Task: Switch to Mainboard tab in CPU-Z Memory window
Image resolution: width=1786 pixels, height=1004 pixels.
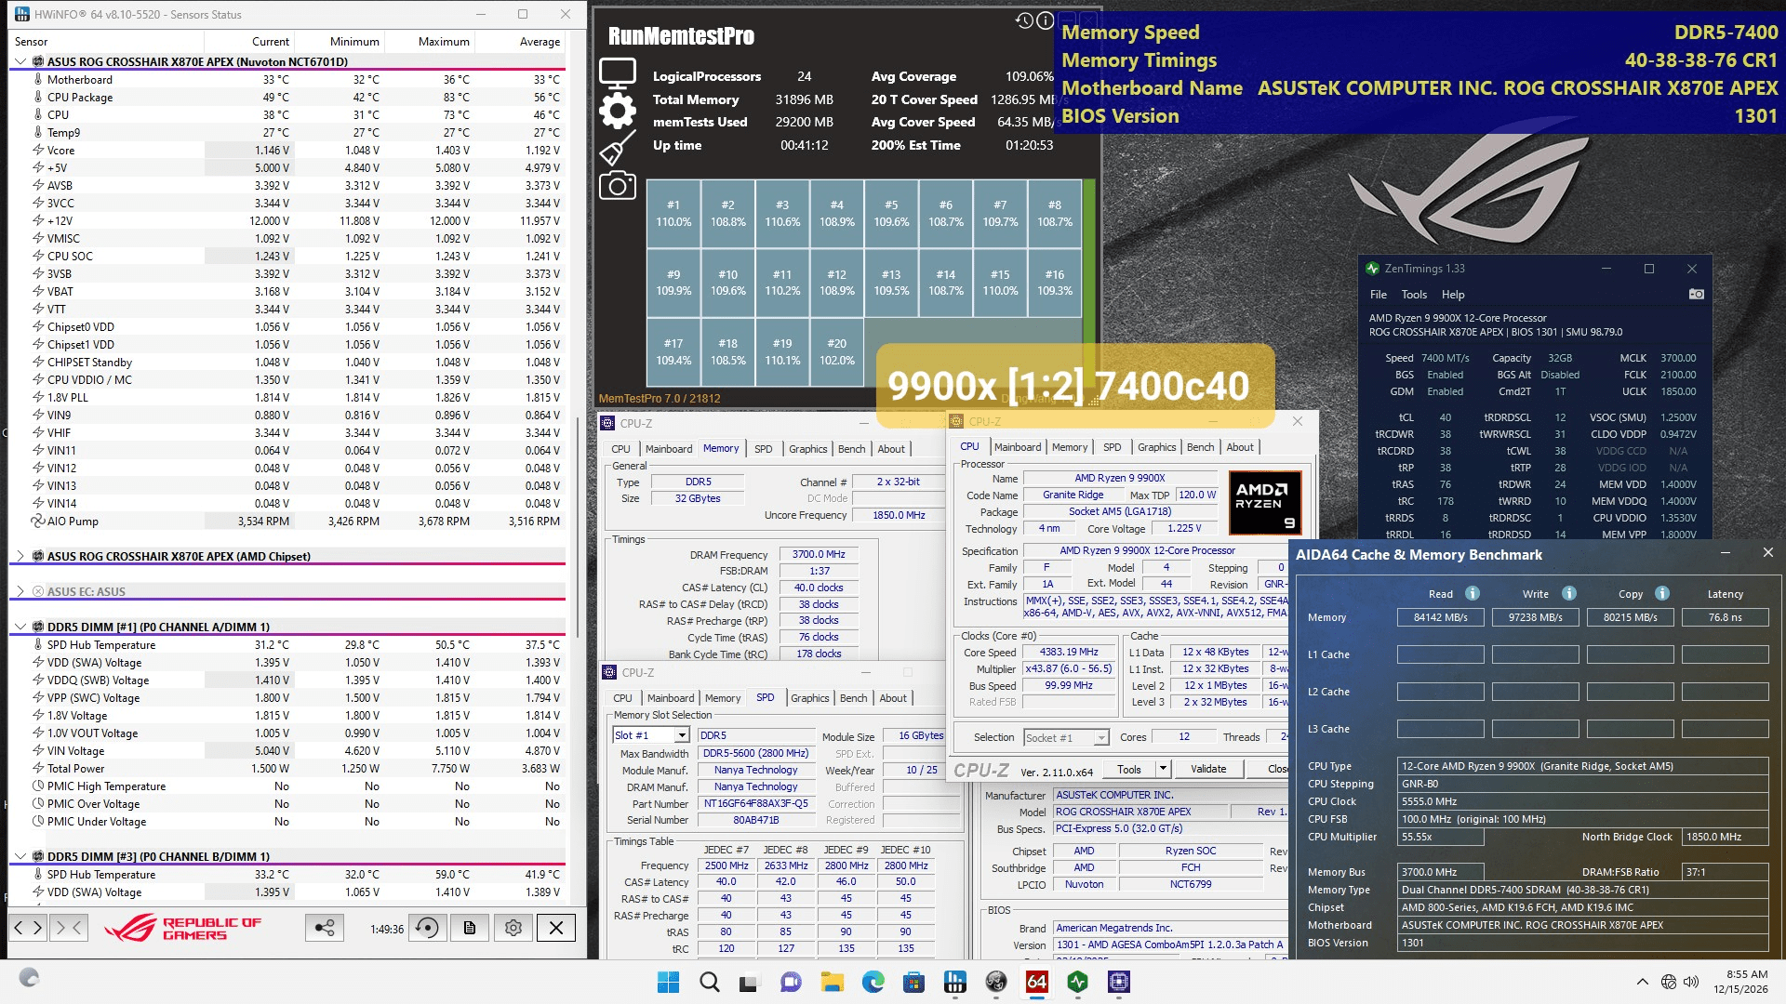Action: tap(669, 449)
